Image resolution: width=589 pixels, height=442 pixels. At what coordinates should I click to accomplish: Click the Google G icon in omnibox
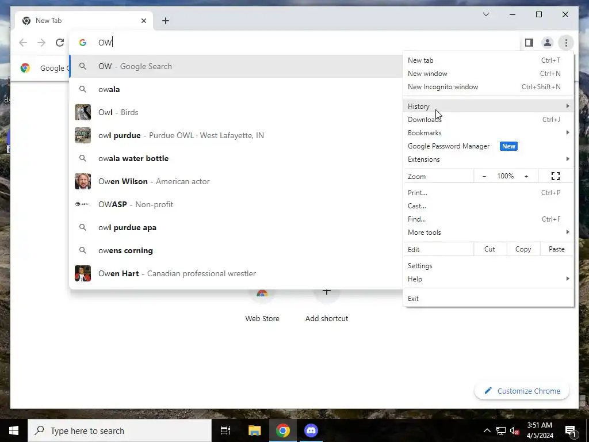coord(83,43)
